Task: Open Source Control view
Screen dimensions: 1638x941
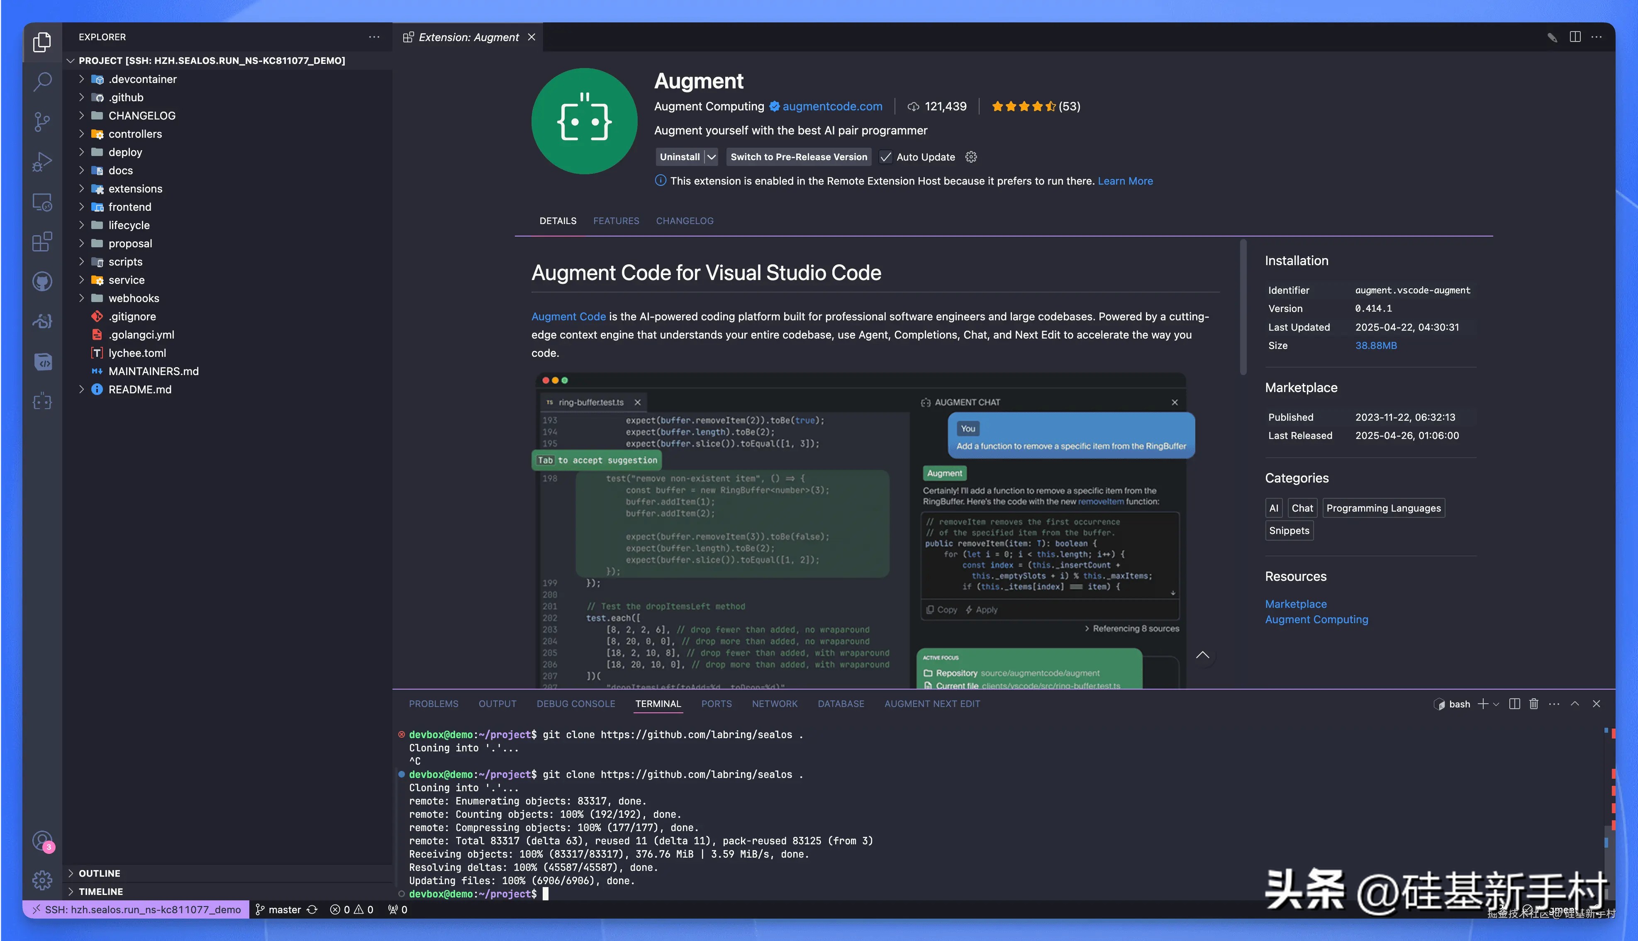Action: coord(42,122)
